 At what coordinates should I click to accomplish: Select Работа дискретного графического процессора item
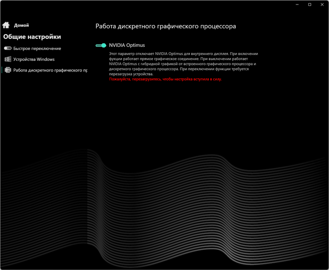[50, 70]
